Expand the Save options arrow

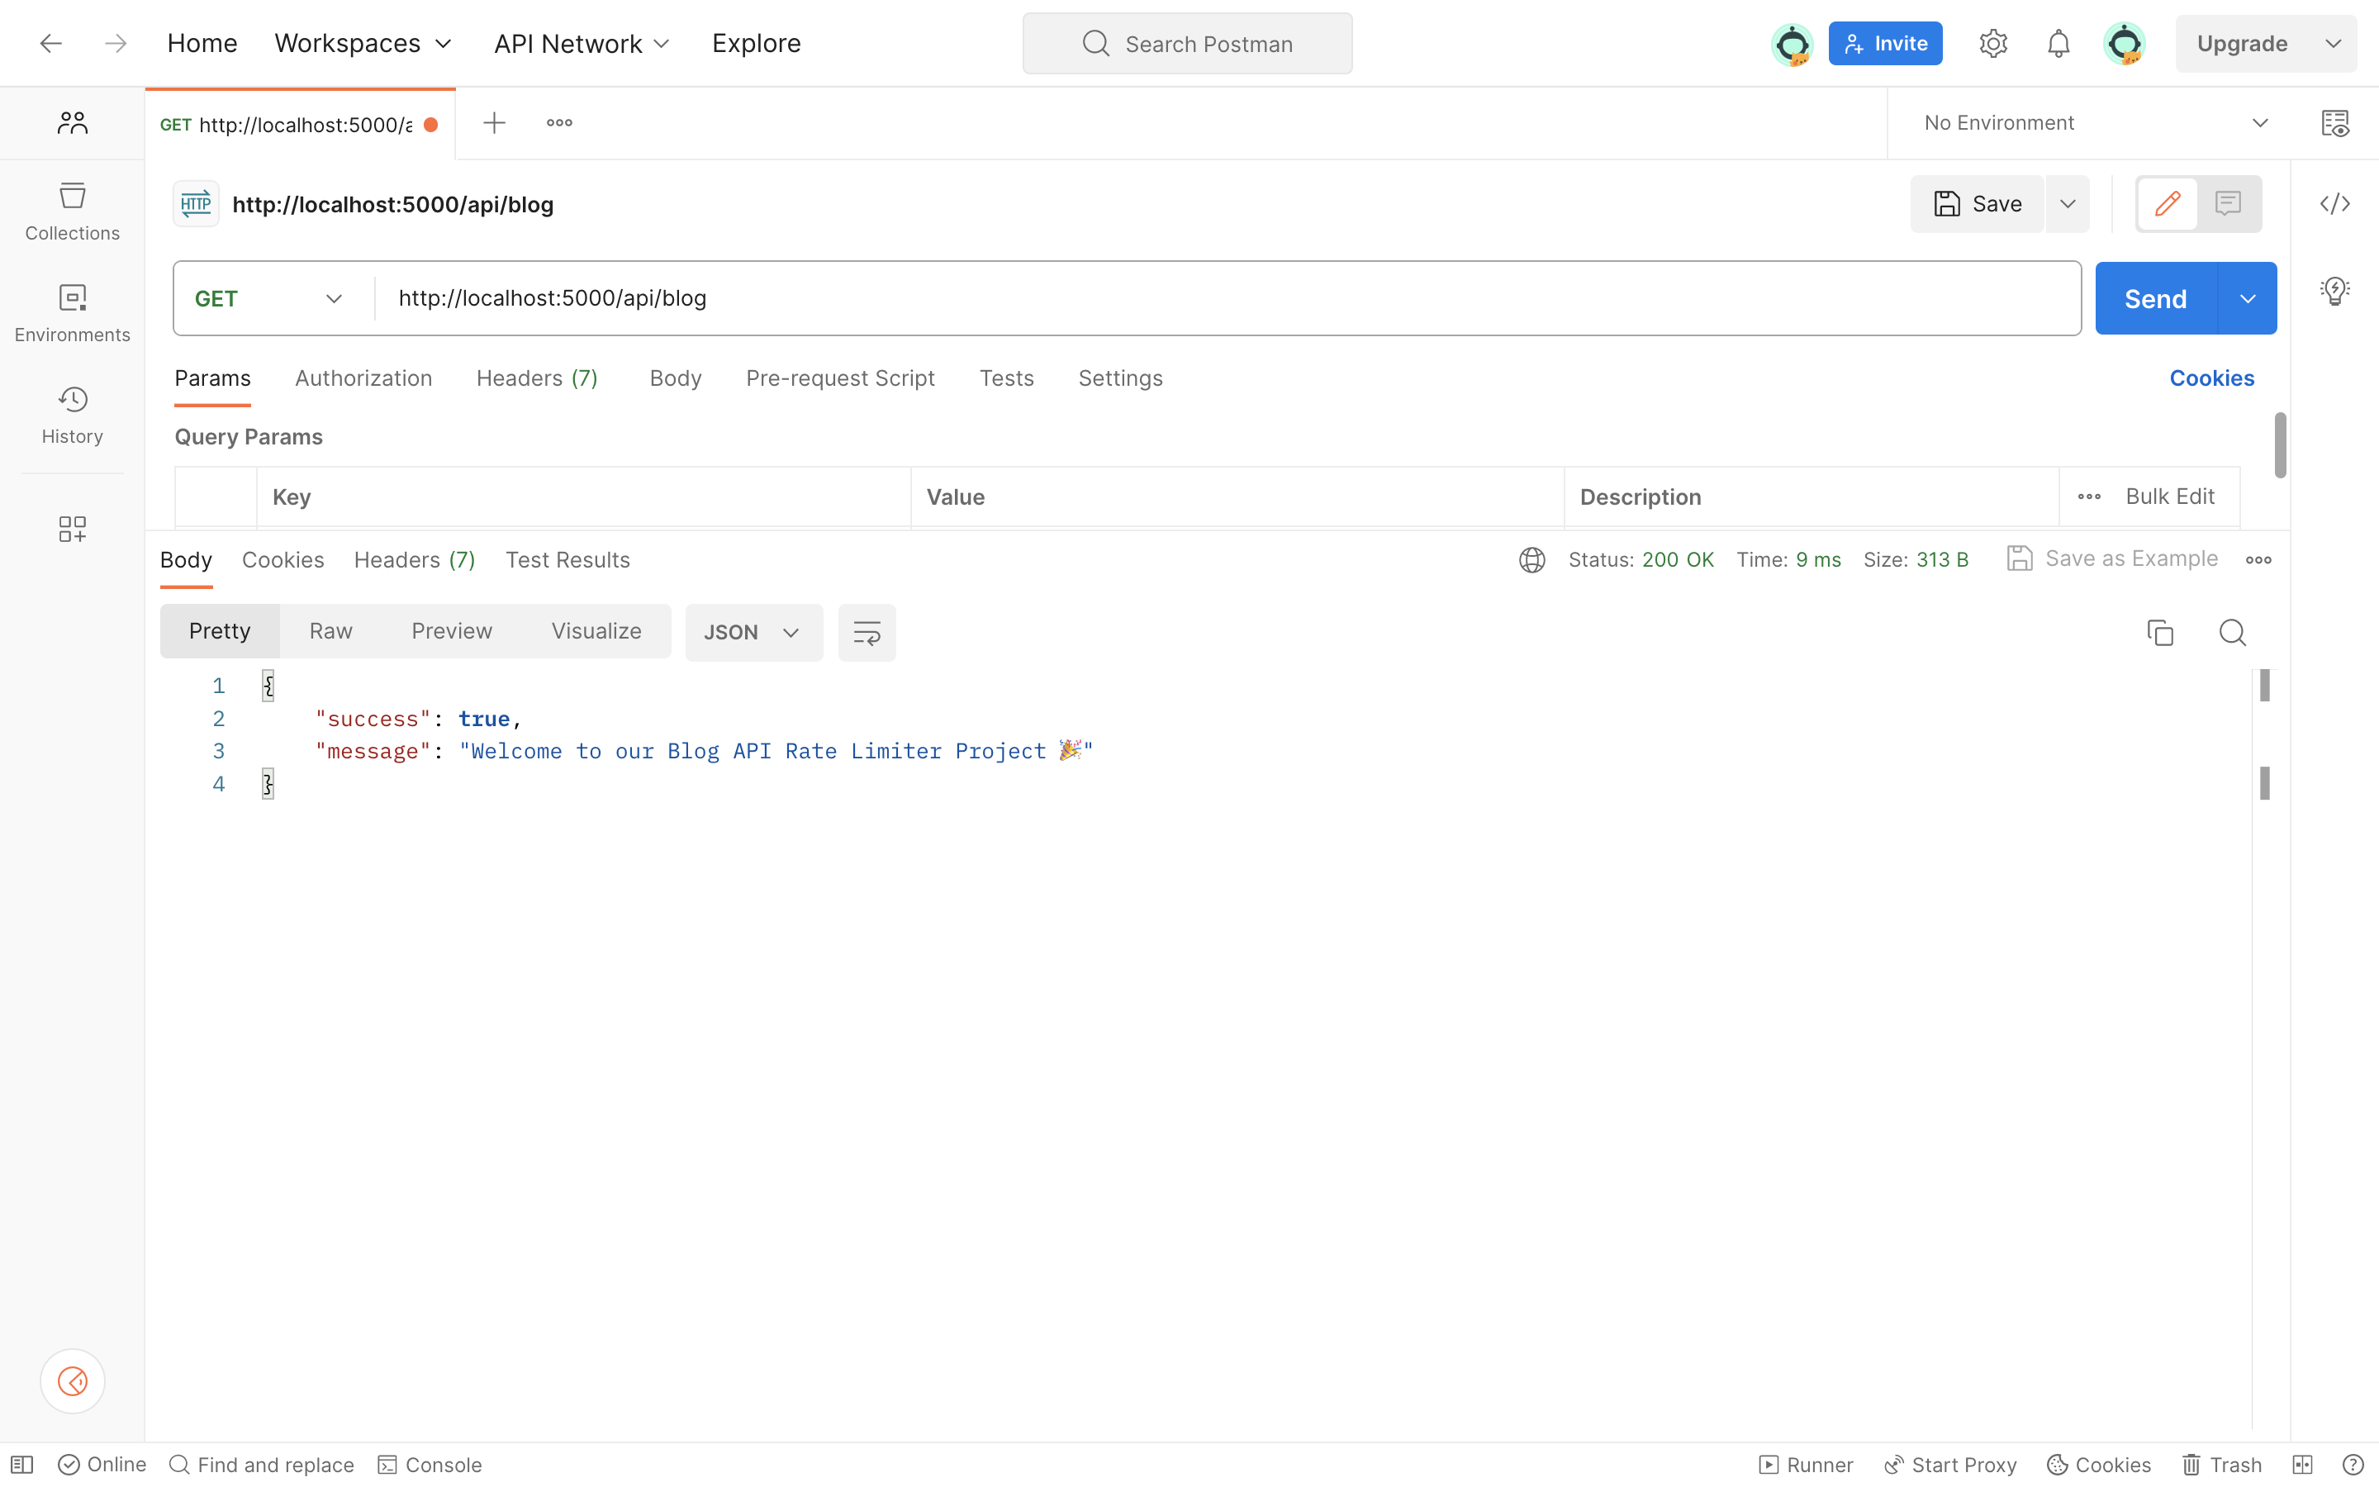tap(2068, 203)
